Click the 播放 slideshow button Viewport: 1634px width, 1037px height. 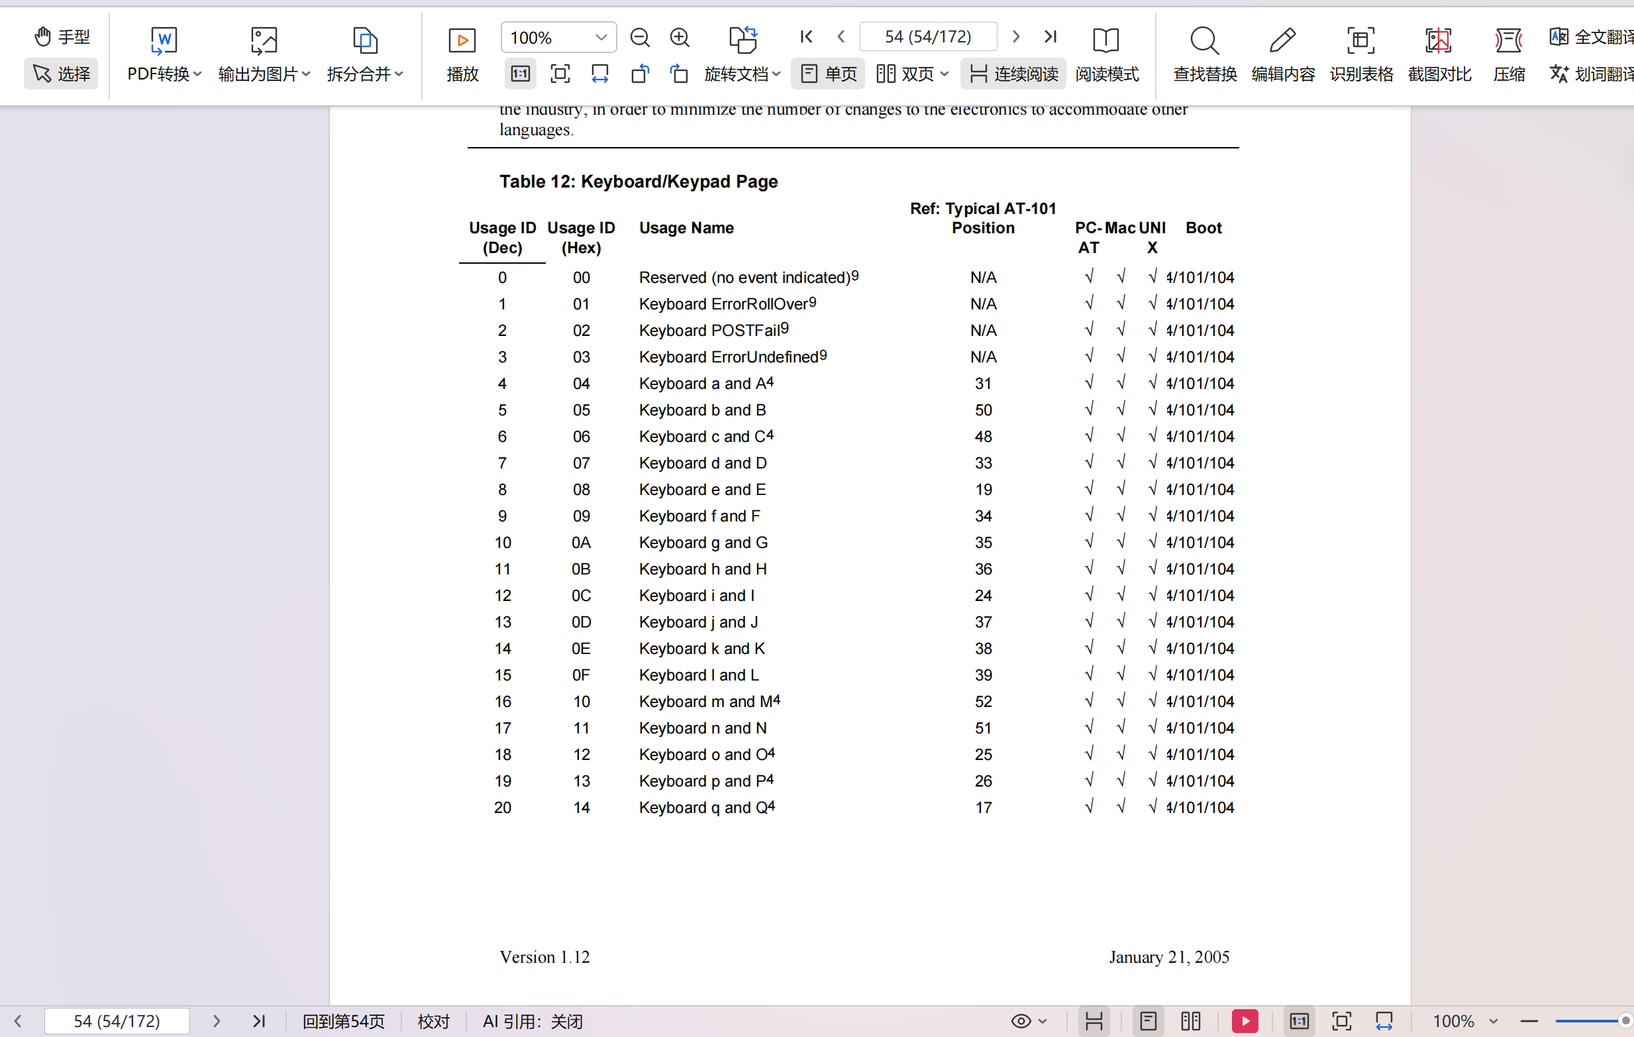click(463, 55)
